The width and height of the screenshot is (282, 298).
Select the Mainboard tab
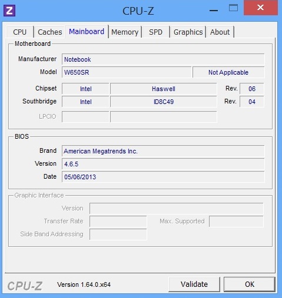click(x=87, y=31)
